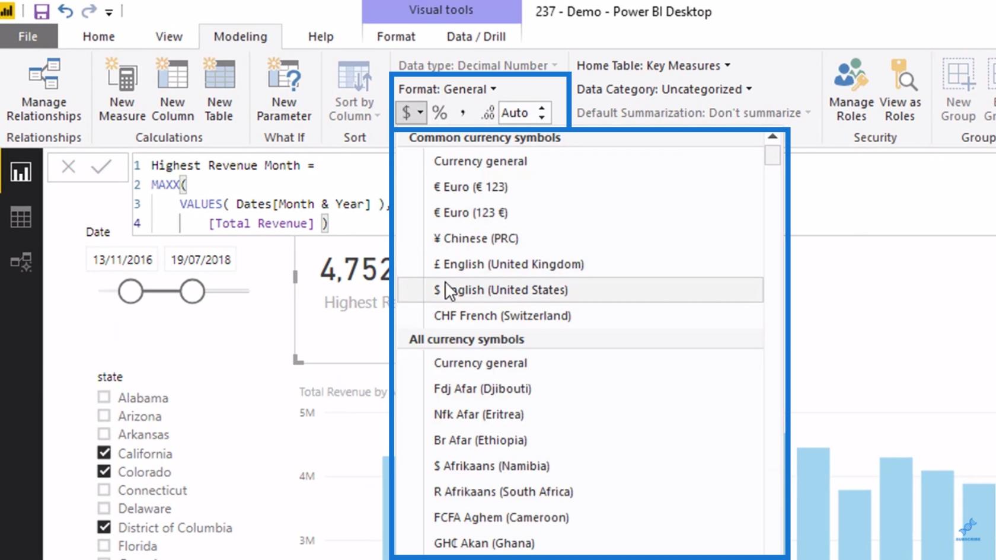996x560 pixels.
Task: Click View as Roles
Action: pyautogui.click(x=900, y=90)
